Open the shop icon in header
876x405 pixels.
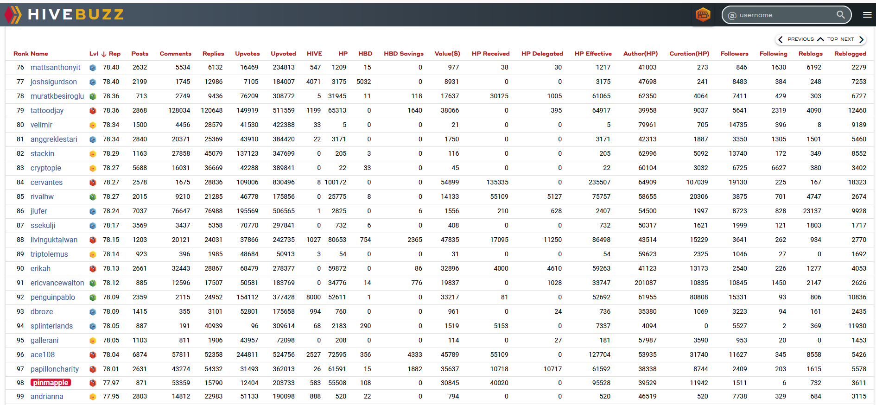coord(703,15)
